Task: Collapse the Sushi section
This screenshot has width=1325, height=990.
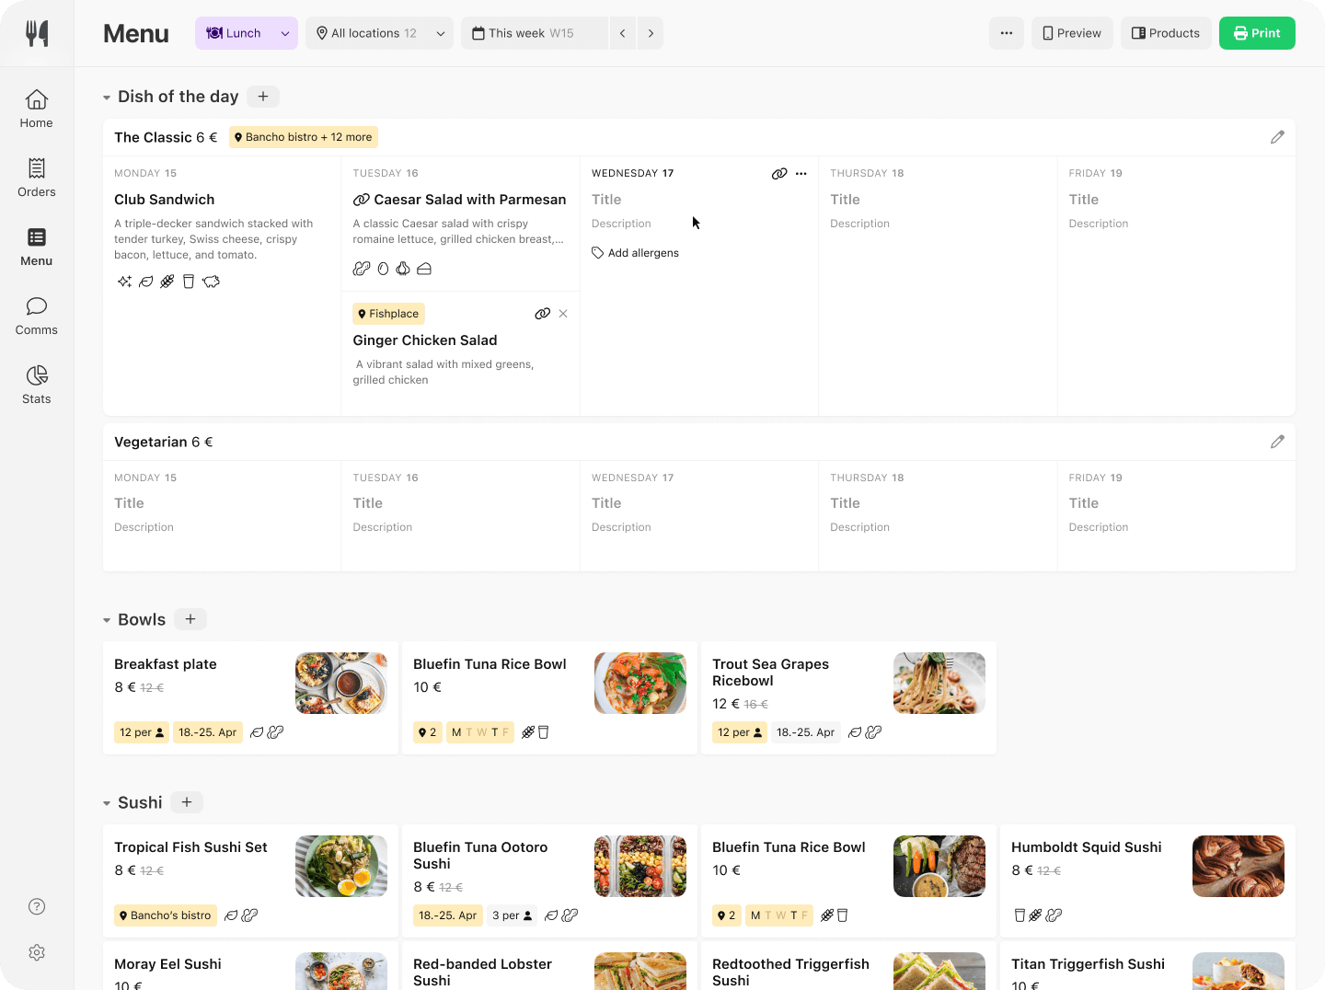Action: pyautogui.click(x=106, y=801)
